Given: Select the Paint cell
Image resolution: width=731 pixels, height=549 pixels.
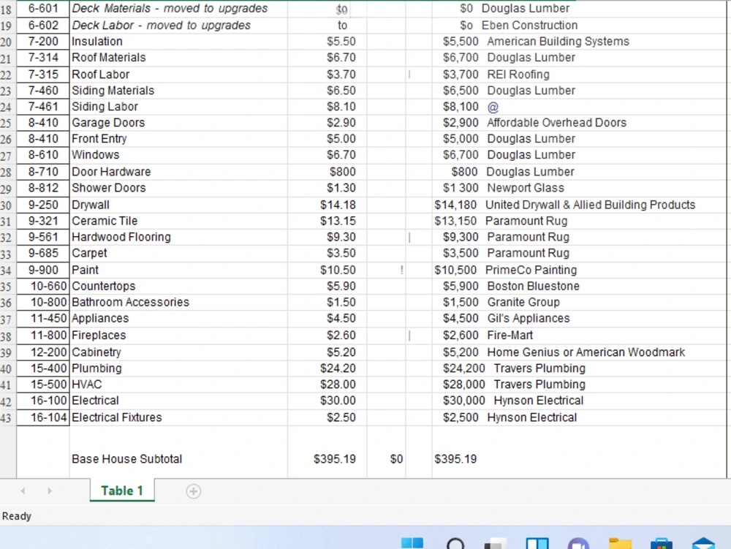Looking at the screenshot, I should 178,270.
